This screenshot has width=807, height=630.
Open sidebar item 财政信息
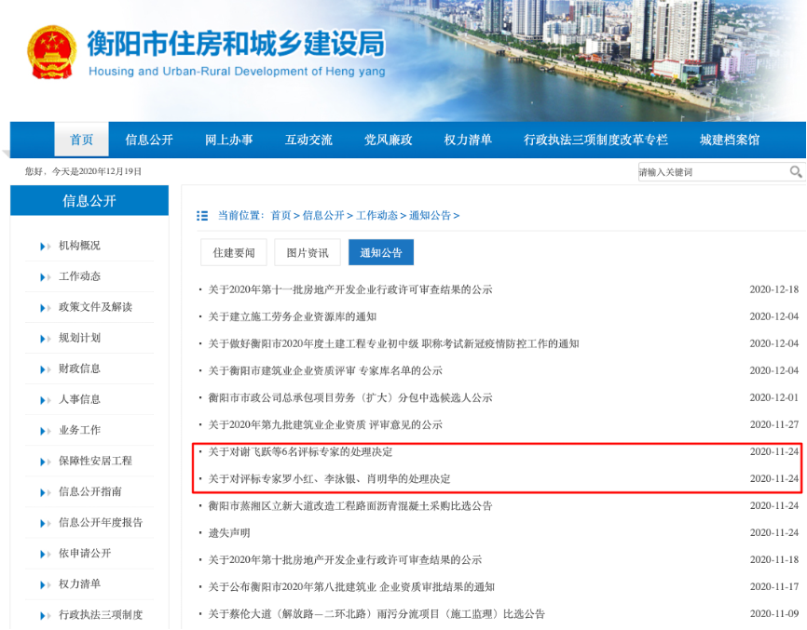pyautogui.click(x=79, y=369)
